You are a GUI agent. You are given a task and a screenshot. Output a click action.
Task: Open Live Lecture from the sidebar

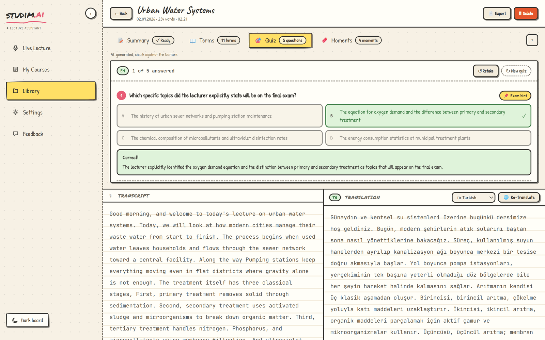point(51,48)
